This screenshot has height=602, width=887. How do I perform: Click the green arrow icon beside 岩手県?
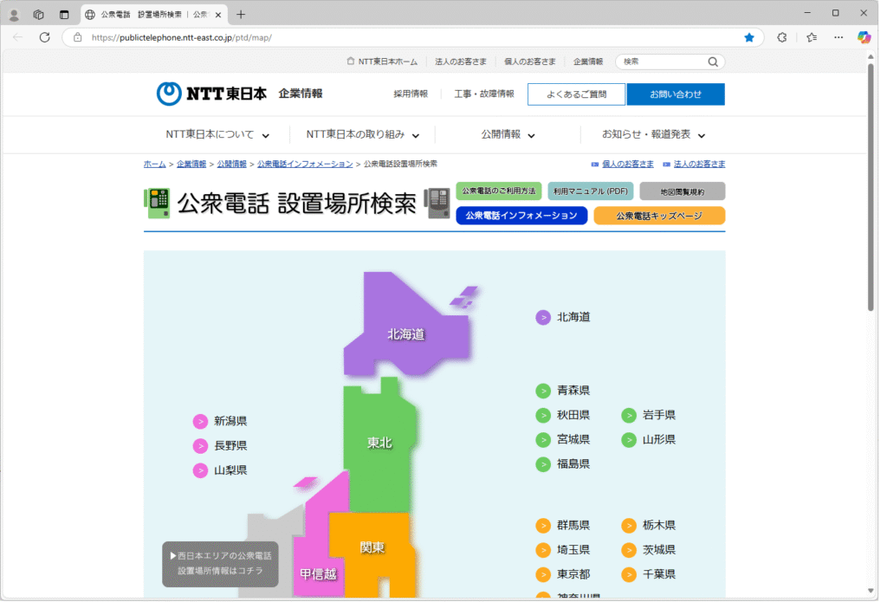pyautogui.click(x=629, y=415)
